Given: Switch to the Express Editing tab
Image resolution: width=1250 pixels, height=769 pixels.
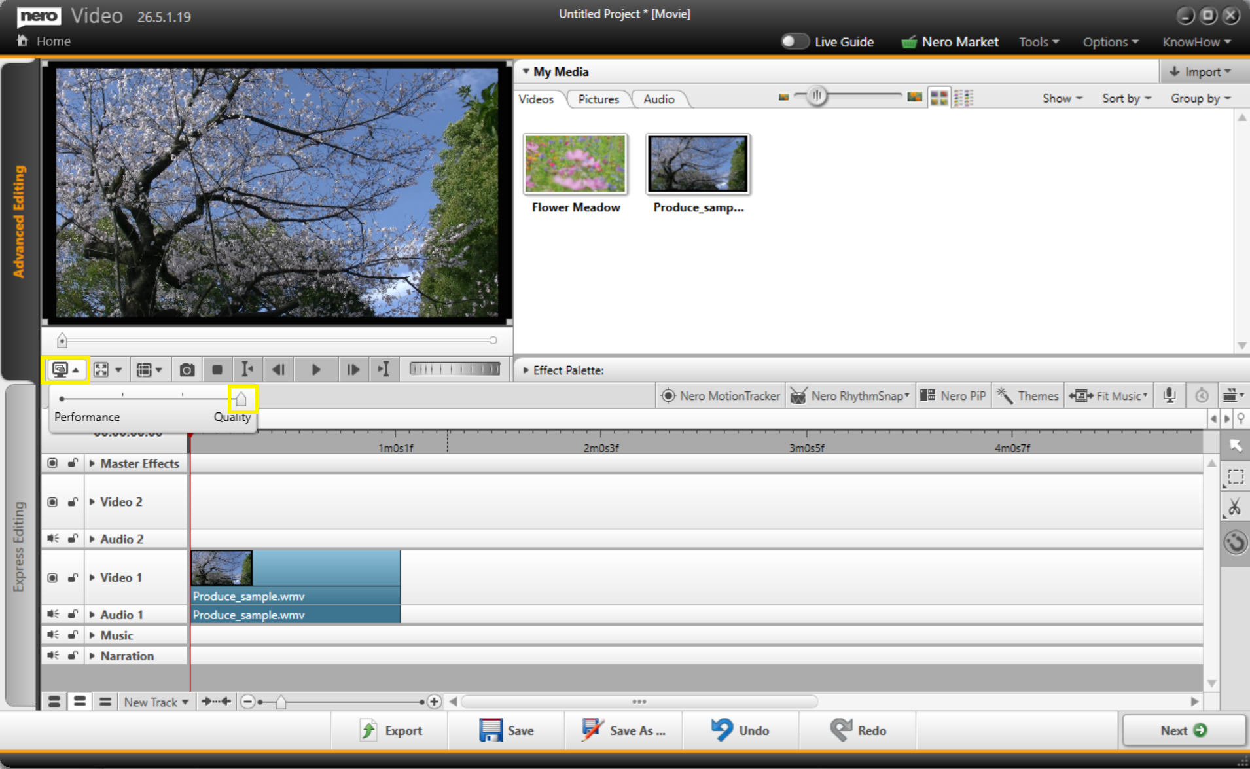Looking at the screenshot, I should pos(19,546).
